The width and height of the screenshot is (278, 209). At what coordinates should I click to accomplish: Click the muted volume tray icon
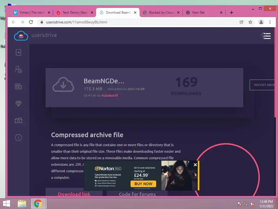tap(252, 204)
